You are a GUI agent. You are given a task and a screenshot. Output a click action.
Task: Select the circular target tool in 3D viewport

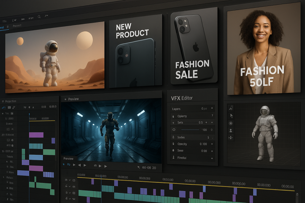click(x=231, y=123)
